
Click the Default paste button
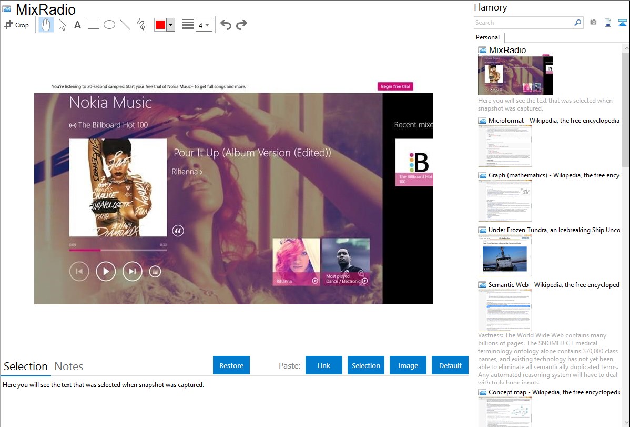(x=450, y=365)
